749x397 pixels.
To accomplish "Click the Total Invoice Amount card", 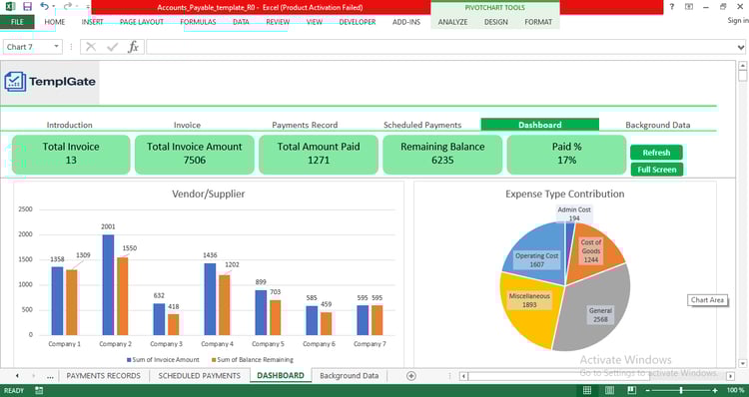I will [x=195, y=155].
